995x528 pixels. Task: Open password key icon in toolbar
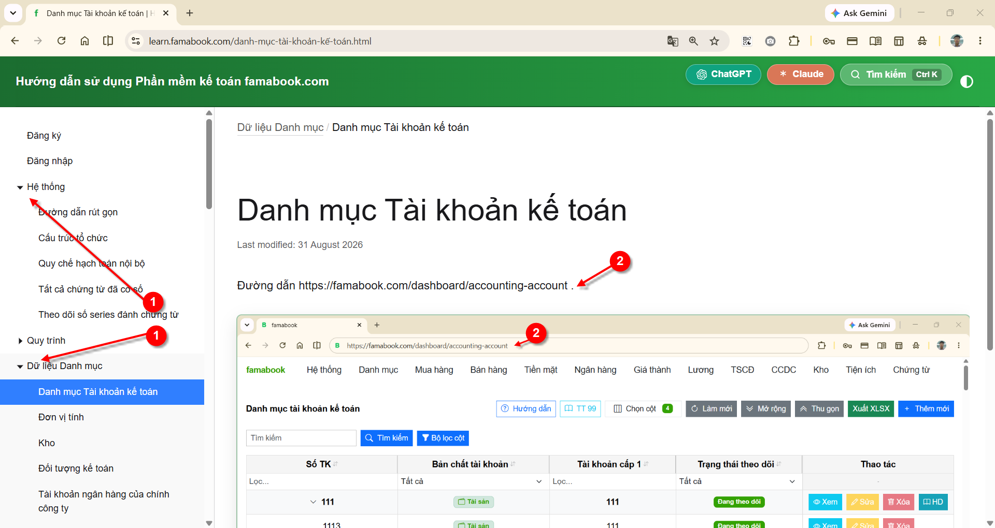(x=829, y=41)
